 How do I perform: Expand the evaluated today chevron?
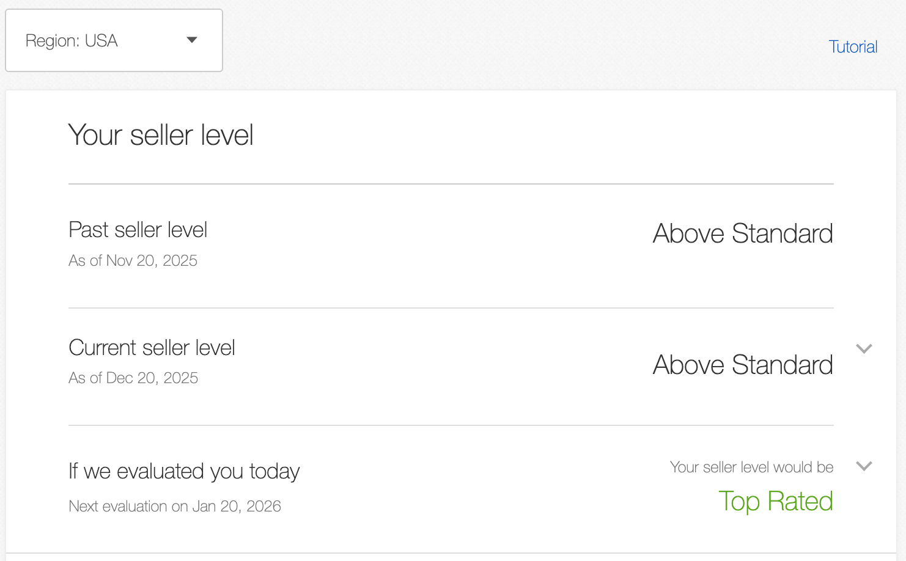coord(864,466)
